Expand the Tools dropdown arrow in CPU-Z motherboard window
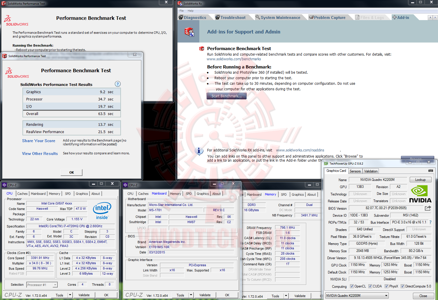438x300 pixels. [x=191, y=295]
